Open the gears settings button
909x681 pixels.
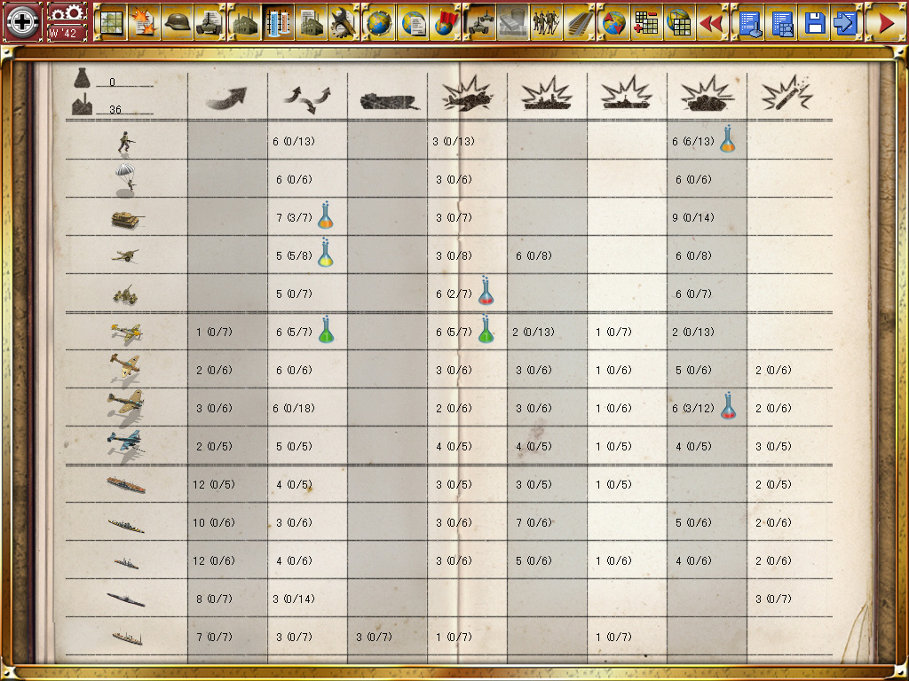(x=67, y=12)
